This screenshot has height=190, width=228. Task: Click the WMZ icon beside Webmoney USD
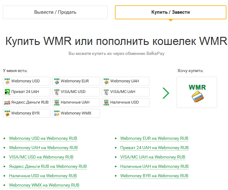(7, 81)
